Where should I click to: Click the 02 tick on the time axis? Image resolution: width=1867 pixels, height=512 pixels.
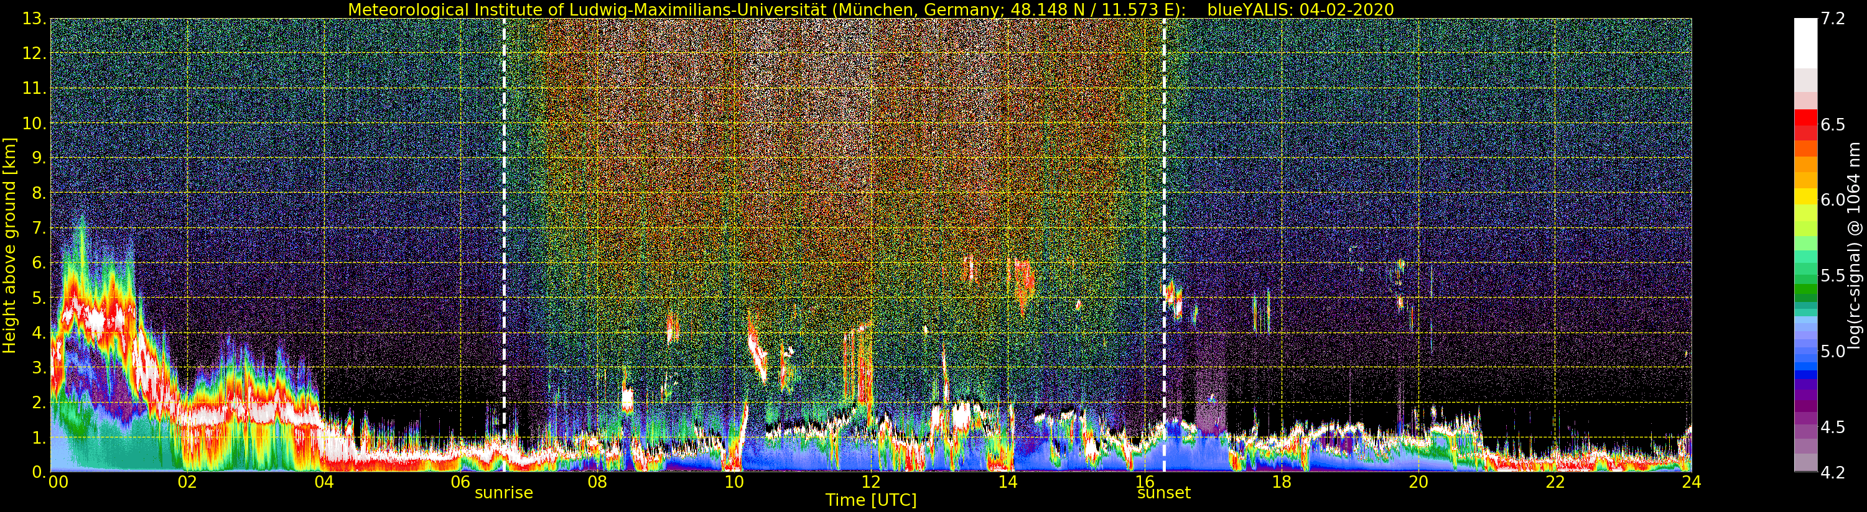(x=187, y=482)
